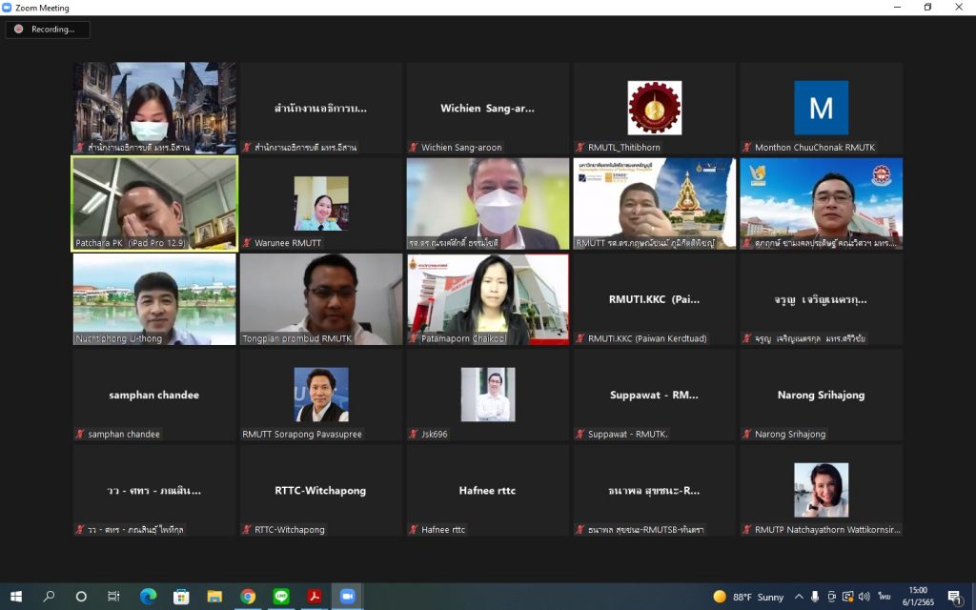The image size is (976, 610).
Task: Open the LINE app in taskbar
Action: (x=281, y=597)
